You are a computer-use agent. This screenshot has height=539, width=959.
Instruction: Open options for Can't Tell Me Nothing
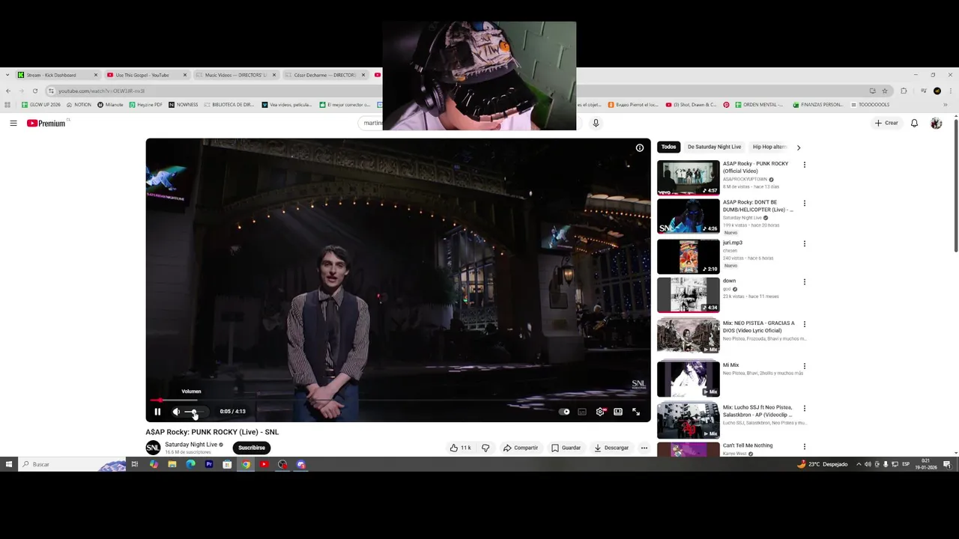(x=805, y=447)
